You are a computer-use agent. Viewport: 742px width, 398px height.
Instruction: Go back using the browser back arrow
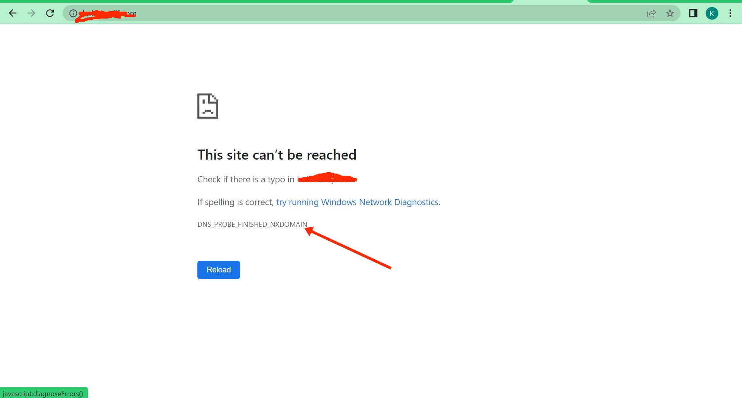pos(13,14)
